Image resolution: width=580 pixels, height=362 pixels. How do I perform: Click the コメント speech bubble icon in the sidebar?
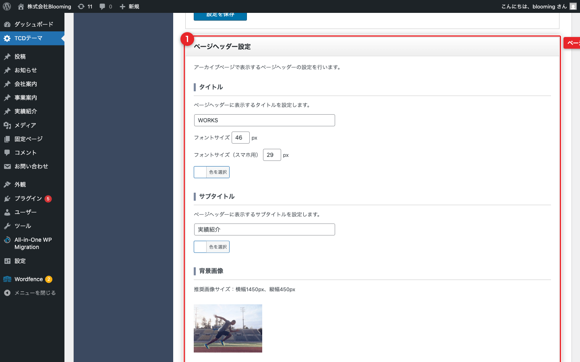coord(7,153)
